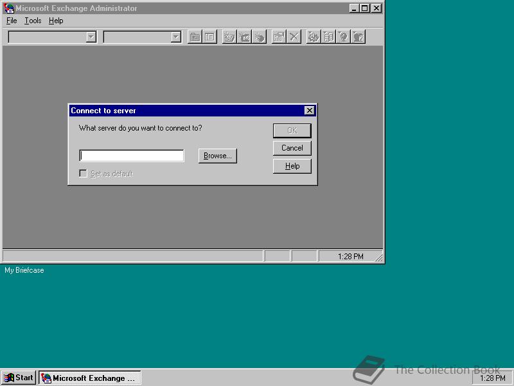The width and height of the screenshot is (514, 386).
Task: Cancel the Connect to server dialog
Action: click(x=292, y=148)
